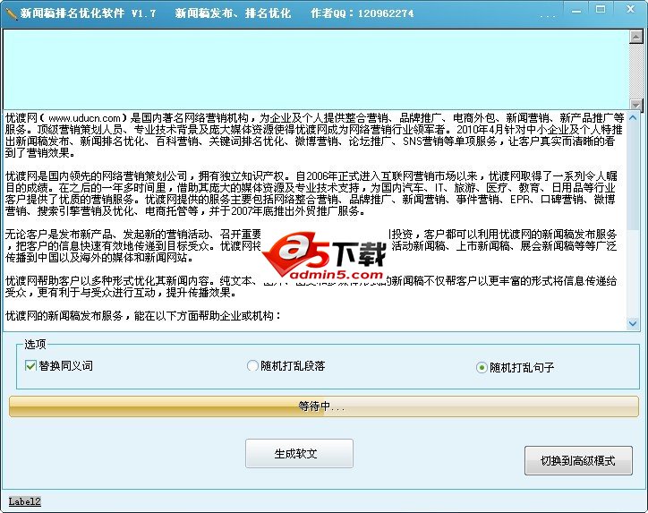Click the line 优渡网的新闻稿发布服务
Image resolution: width=648 pixels, height=513 pixels.
(142, 316)
